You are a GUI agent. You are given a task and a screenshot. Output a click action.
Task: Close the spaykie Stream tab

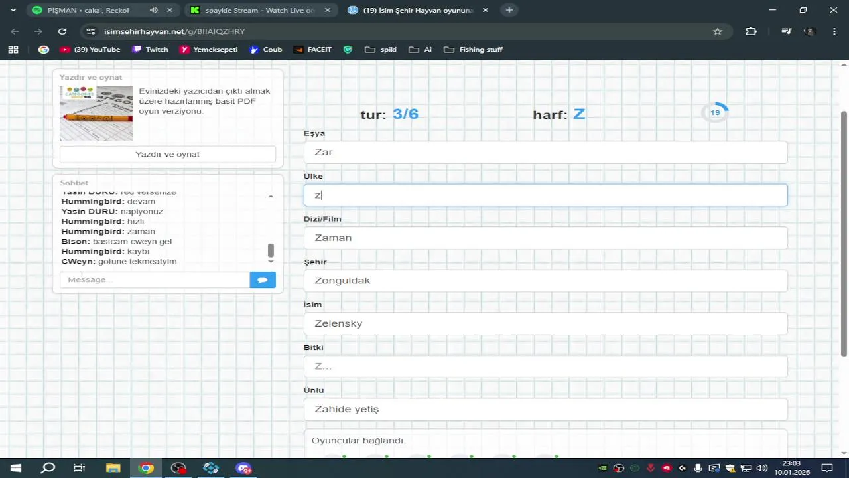point(328,10)
